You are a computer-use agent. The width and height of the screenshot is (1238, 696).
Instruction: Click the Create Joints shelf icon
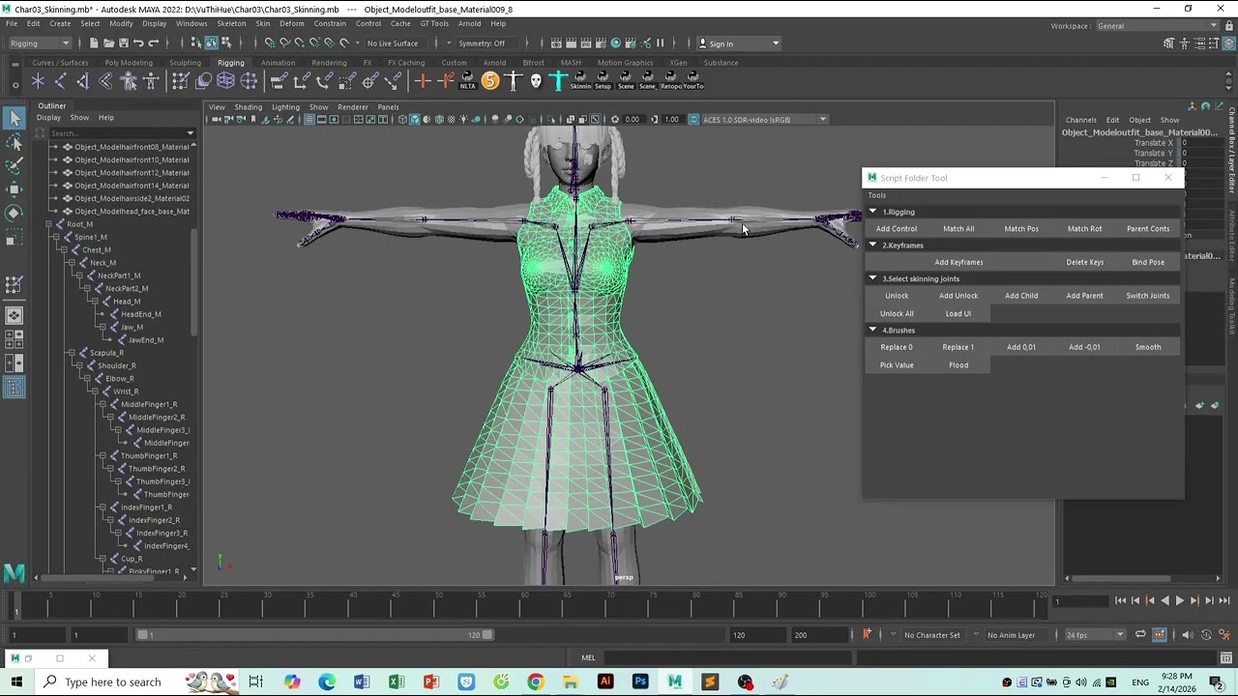pyautogui.click(x=60, y=81)
